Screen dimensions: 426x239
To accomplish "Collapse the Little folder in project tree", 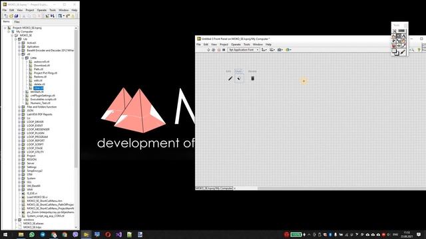I will point(23,58).
